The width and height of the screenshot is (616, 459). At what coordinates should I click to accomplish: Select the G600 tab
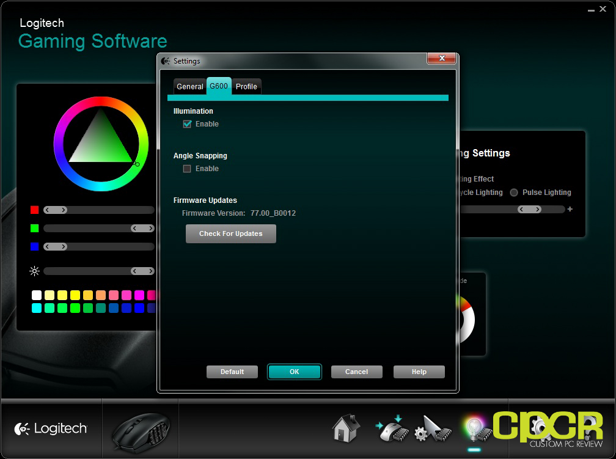219,86
